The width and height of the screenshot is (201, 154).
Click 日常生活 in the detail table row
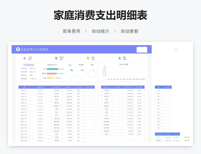pyautogui.click(x=57, y=90)
